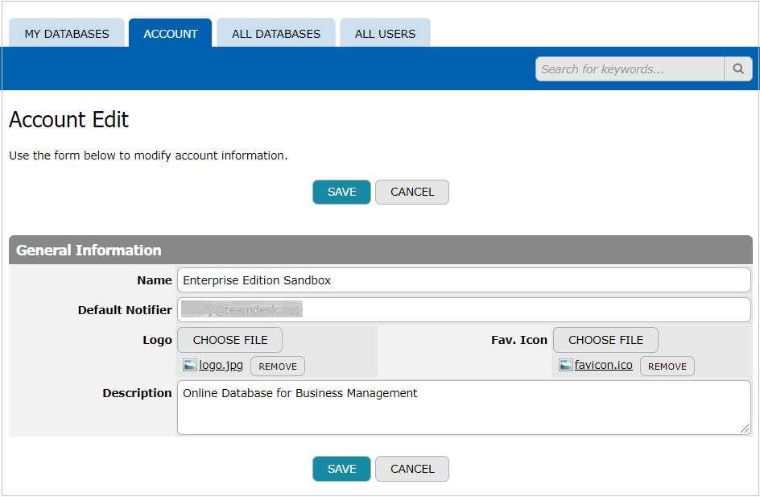Viewport: 760px width, 497px height.
Task: Click the bottom Save button
Action: [x=341, y=469]
